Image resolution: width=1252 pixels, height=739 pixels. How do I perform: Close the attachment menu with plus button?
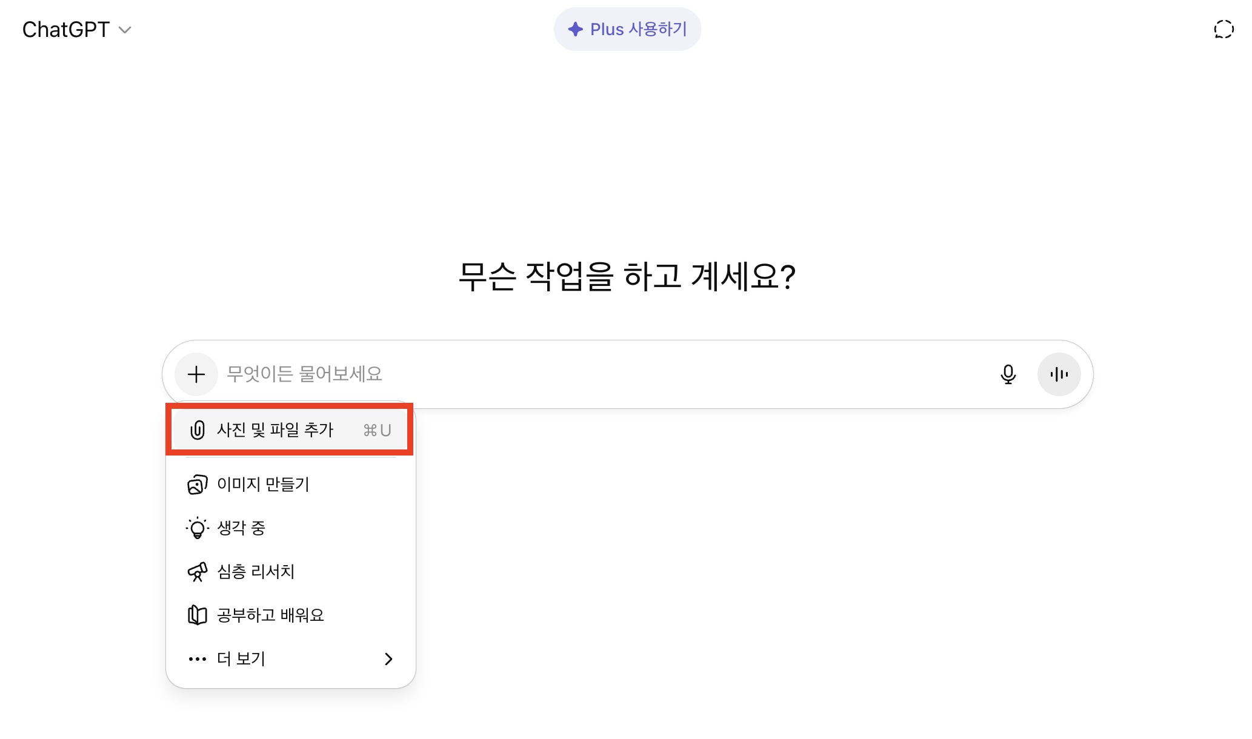click(196, 374)
